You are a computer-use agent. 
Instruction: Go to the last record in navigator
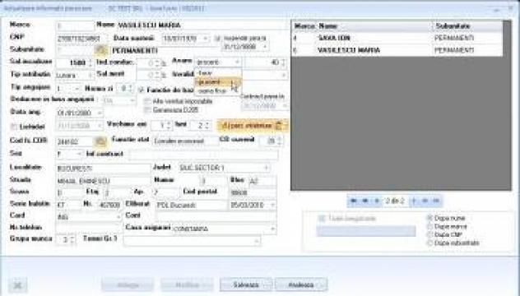click(x=436, y=201)
